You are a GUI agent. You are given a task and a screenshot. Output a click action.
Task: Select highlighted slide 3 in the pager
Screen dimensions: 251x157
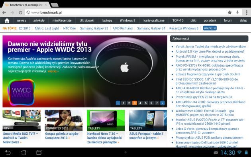point(135,103)
